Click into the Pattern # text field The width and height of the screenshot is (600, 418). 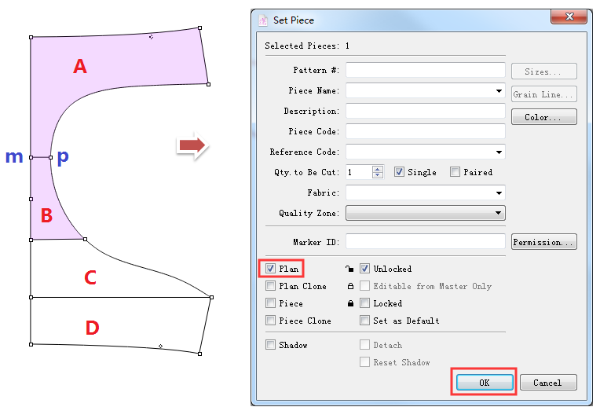point(425,71)
